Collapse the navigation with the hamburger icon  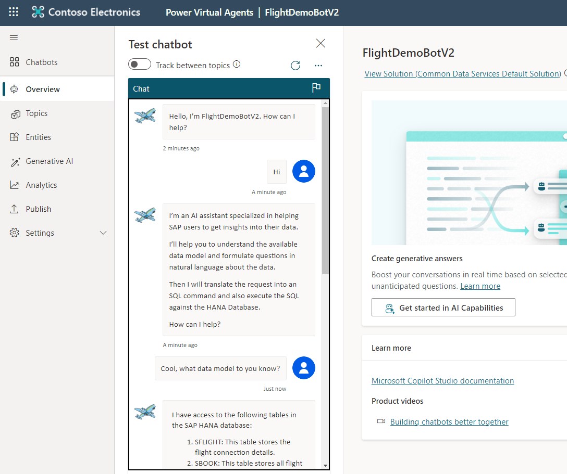pyautogui.click(x=14, y=38)
